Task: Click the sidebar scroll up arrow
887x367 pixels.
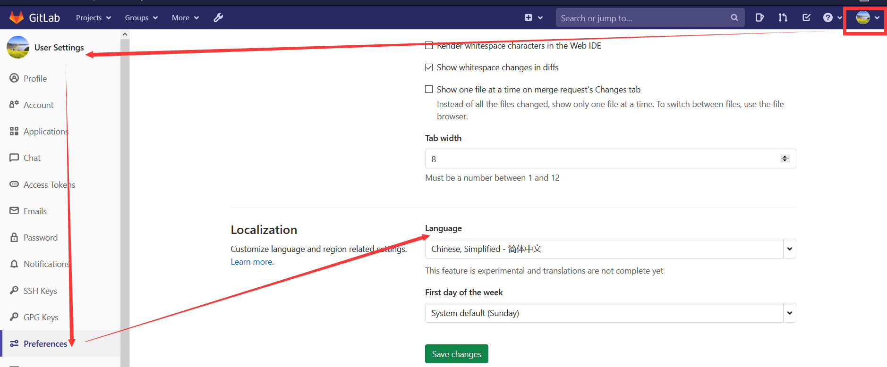Action: [125, 34]
